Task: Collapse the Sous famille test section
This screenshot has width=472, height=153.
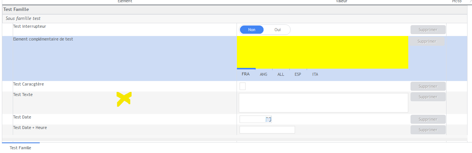Action: pyautogui.click(x=23, y=18)
